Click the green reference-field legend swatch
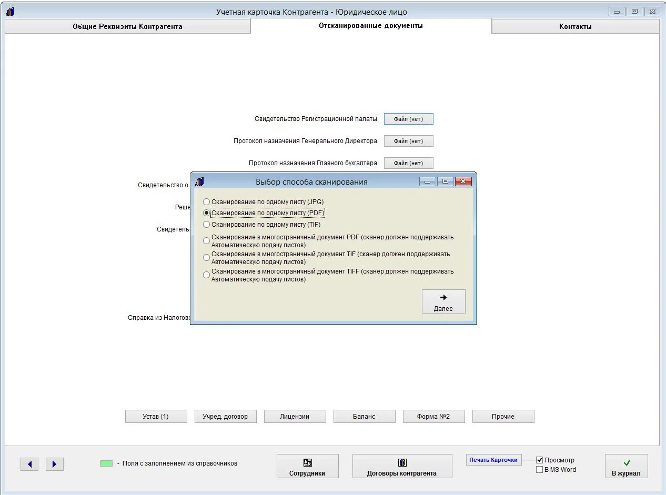The height and width of the screenshot is (495, 666). [106, 463]
